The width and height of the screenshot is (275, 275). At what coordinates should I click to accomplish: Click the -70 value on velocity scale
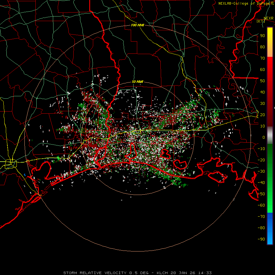click(261, 217)
